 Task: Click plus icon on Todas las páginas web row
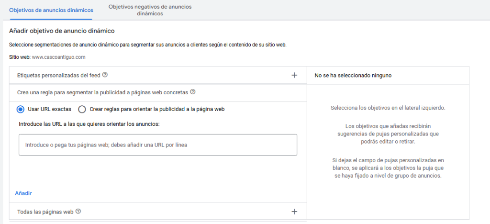pos(294,212)
